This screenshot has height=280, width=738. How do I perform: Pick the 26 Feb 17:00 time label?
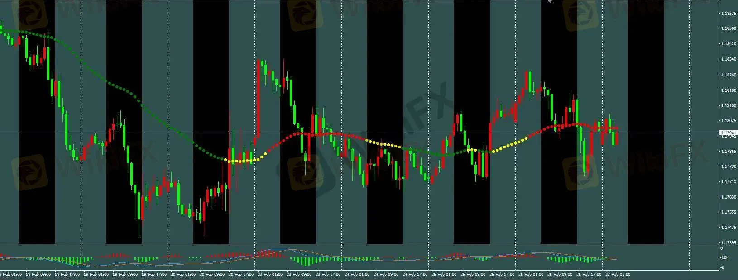pos(589,275)
